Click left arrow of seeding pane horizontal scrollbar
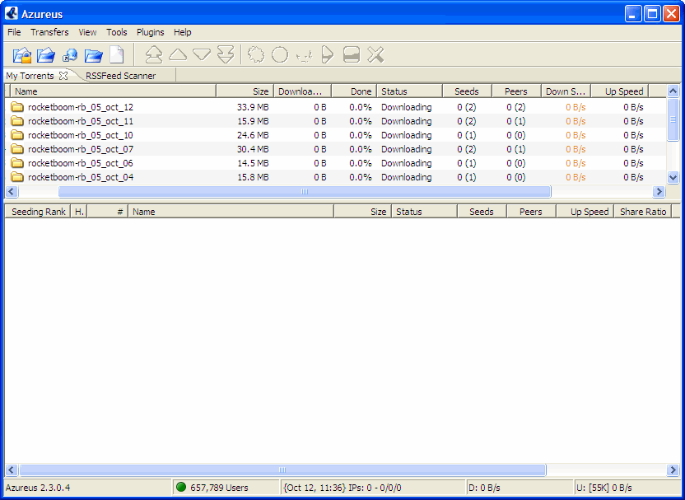The width and height of the screenshot is (685, 500). (x=12, y=470)
